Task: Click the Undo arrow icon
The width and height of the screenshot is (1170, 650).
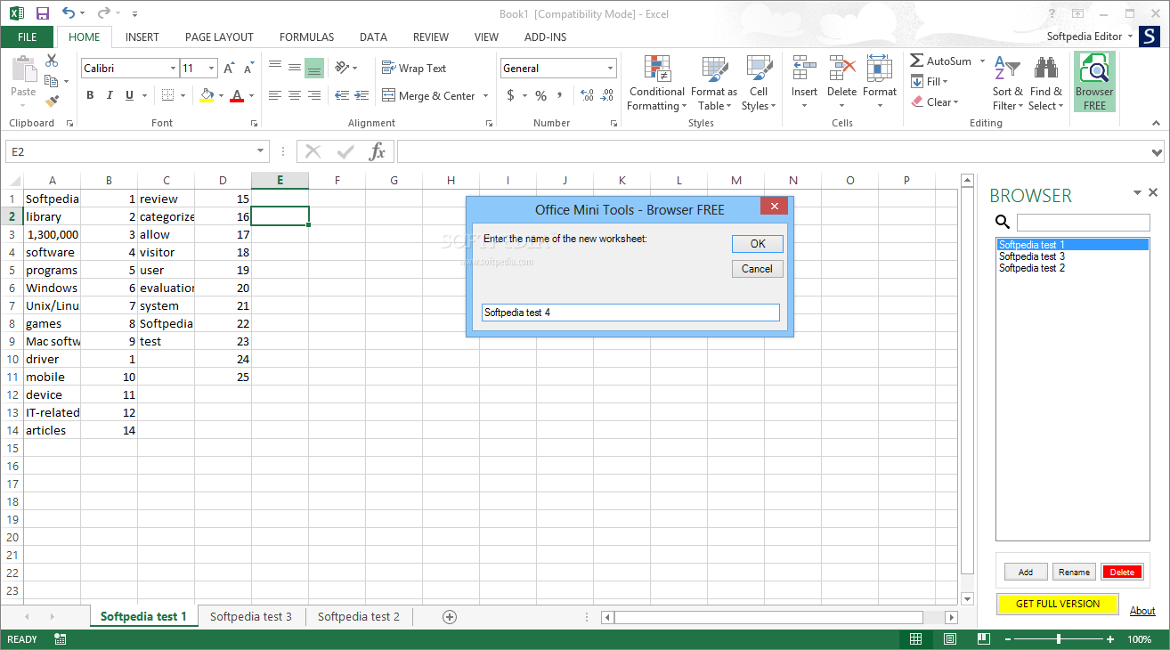Action: (69, 13)
